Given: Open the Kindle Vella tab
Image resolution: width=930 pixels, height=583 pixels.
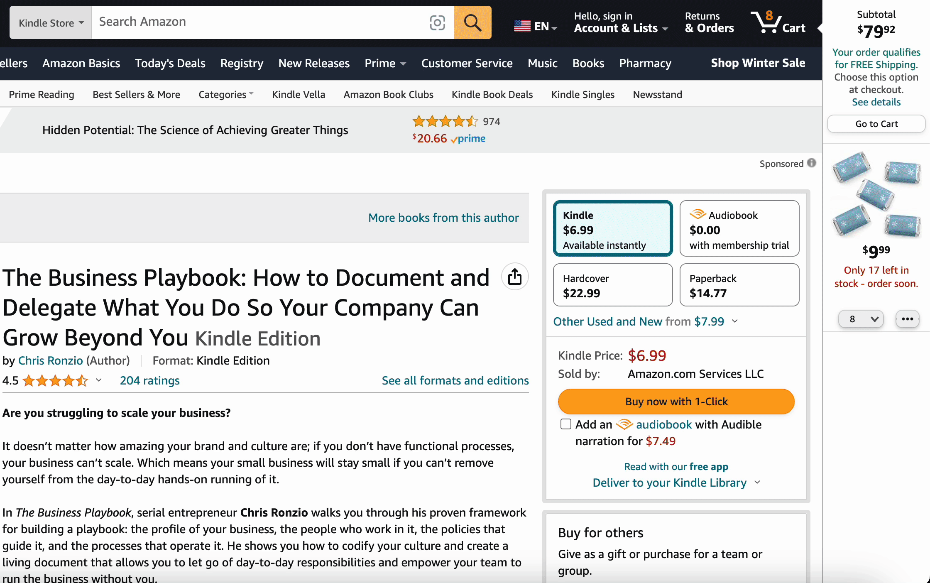Looking at the screenshot, I should 299,95.
